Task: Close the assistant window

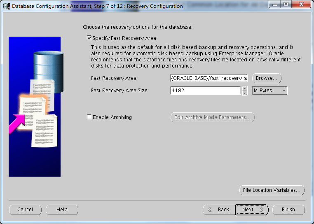Action: [301, 4]
